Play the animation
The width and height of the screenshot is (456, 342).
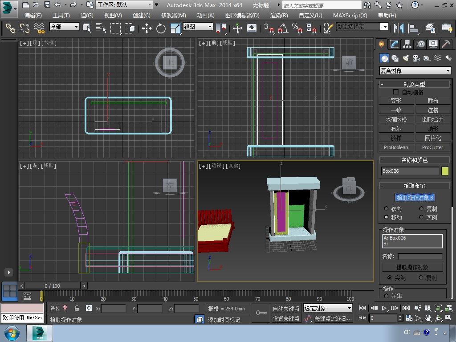(384, 308)
